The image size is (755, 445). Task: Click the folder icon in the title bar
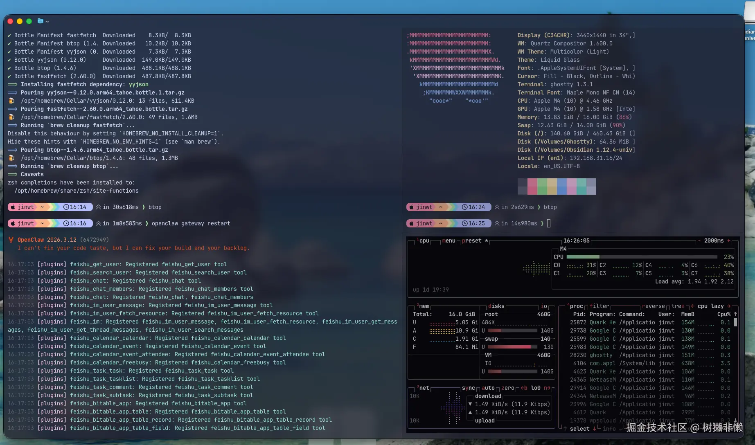coord(40,21)
